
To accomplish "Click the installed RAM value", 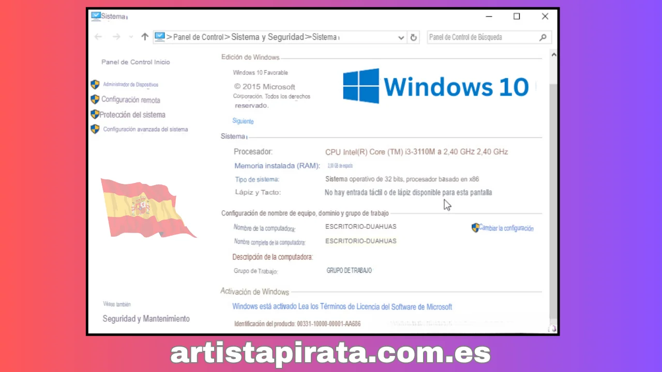I will pos(340,166).
